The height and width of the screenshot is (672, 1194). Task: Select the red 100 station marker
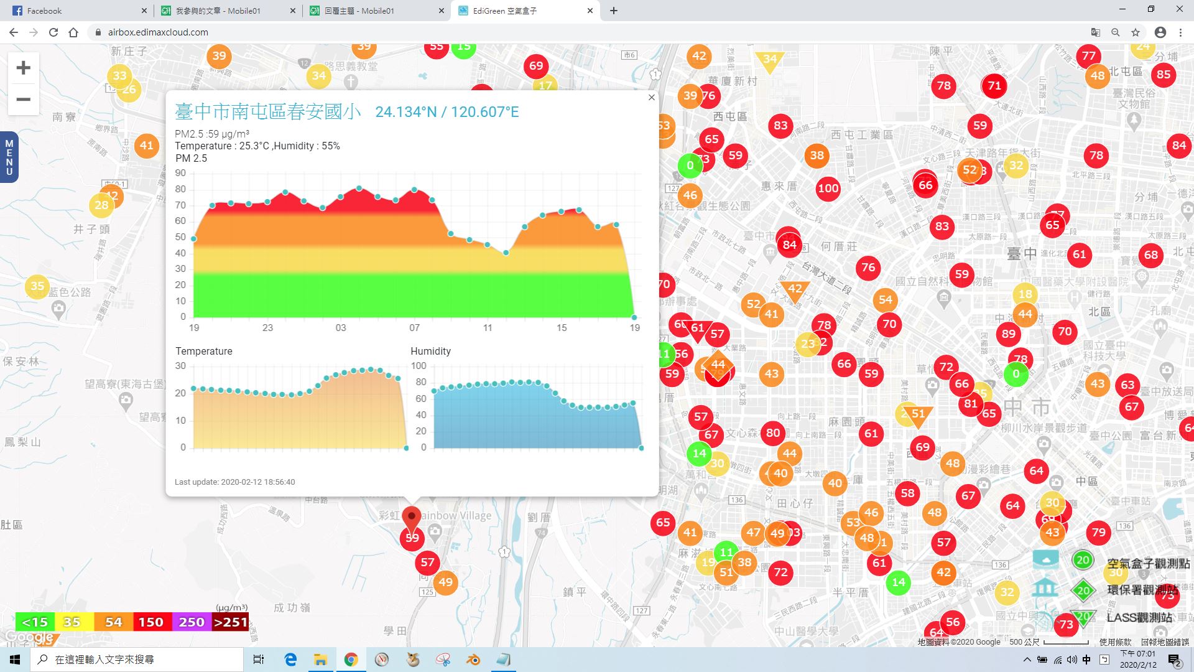point(828,188)
